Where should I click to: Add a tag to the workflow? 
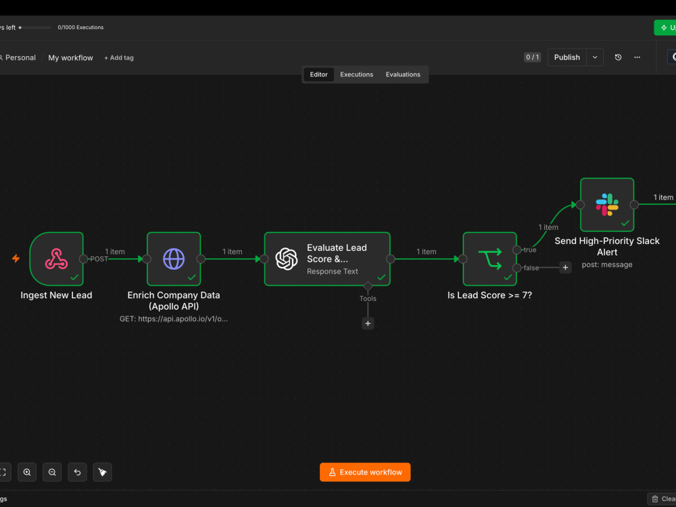[119, 57]
